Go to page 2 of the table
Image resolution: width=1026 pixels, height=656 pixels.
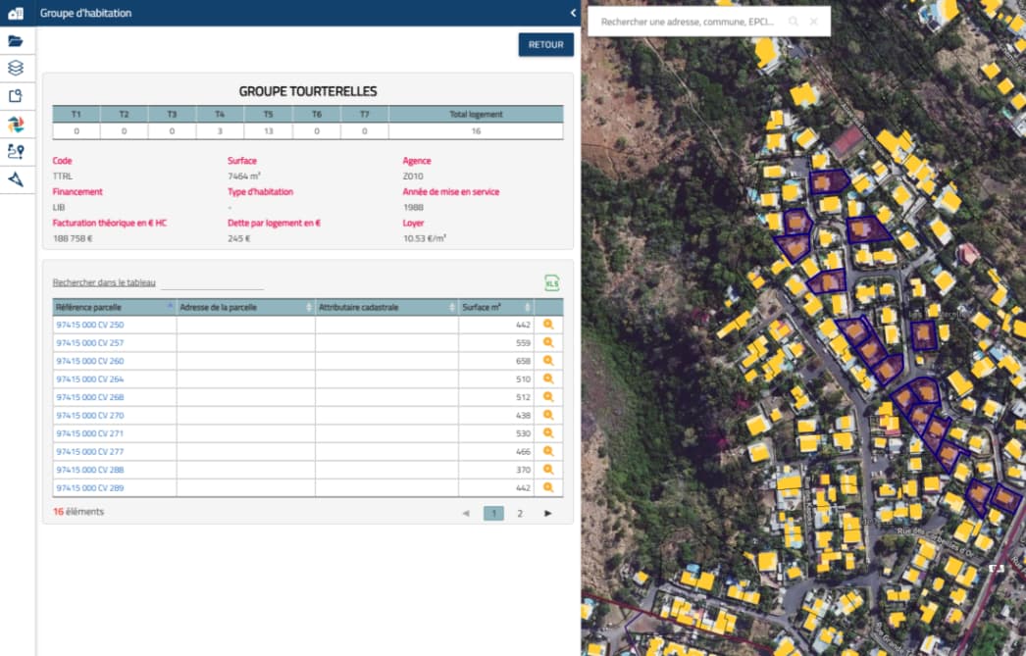pyautogui.click(x=520, y=513)
